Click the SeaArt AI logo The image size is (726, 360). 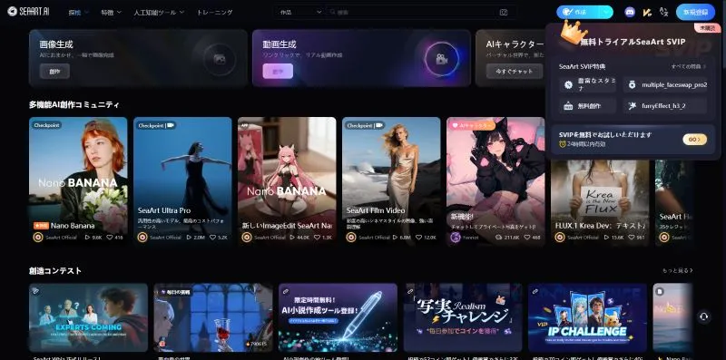28,12
